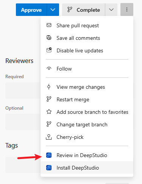This screenshot has width=142, height=184.
Task: Choose Add source branch to favorites
Action: coord(87,112)
